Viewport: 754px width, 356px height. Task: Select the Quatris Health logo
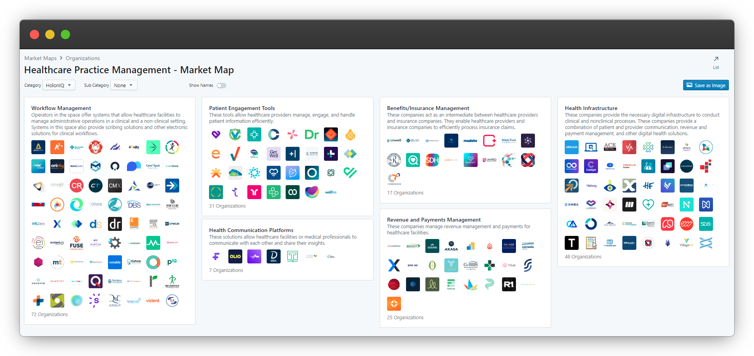coord(648,224)
